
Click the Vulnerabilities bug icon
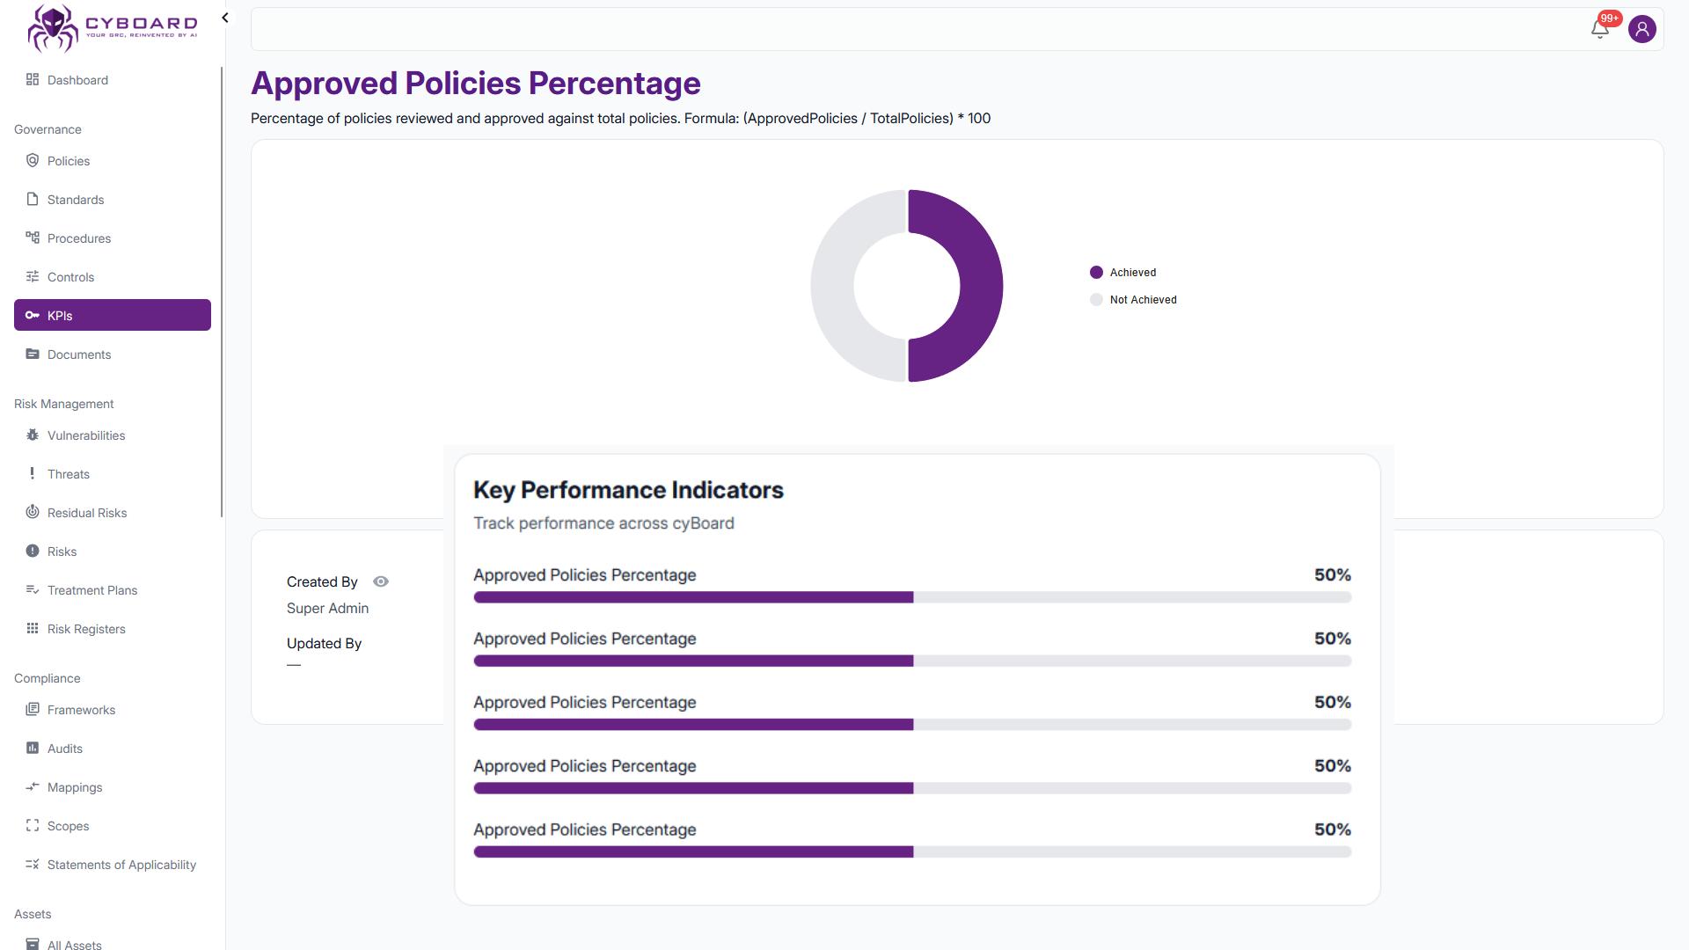[33, 435]
